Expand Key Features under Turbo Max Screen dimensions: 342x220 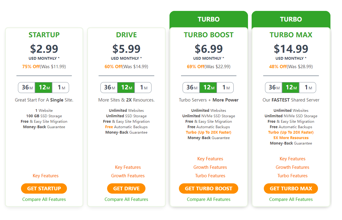pos(292,159)
